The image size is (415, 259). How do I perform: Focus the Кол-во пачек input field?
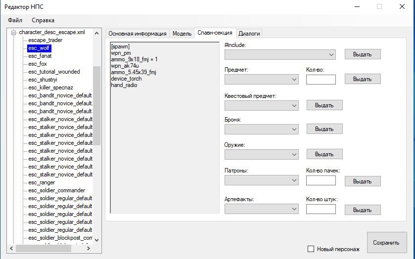coord(321,181)
